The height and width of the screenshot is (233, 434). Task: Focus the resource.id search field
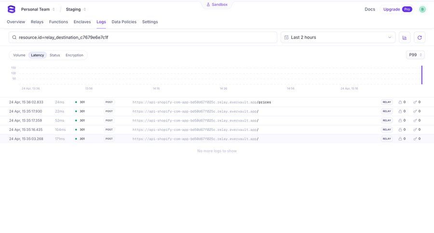[x=145, y=38]
